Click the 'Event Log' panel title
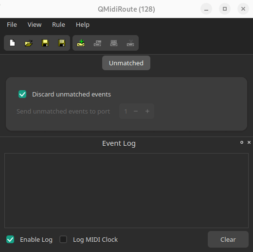The image size is (253, 252). point(119,144)
